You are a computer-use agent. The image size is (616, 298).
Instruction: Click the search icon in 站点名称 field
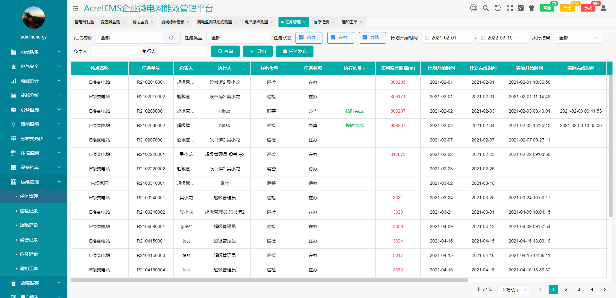coord(171,38)
